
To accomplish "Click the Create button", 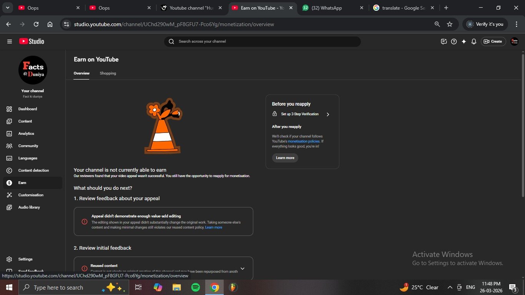I will (x=493, y=41).
